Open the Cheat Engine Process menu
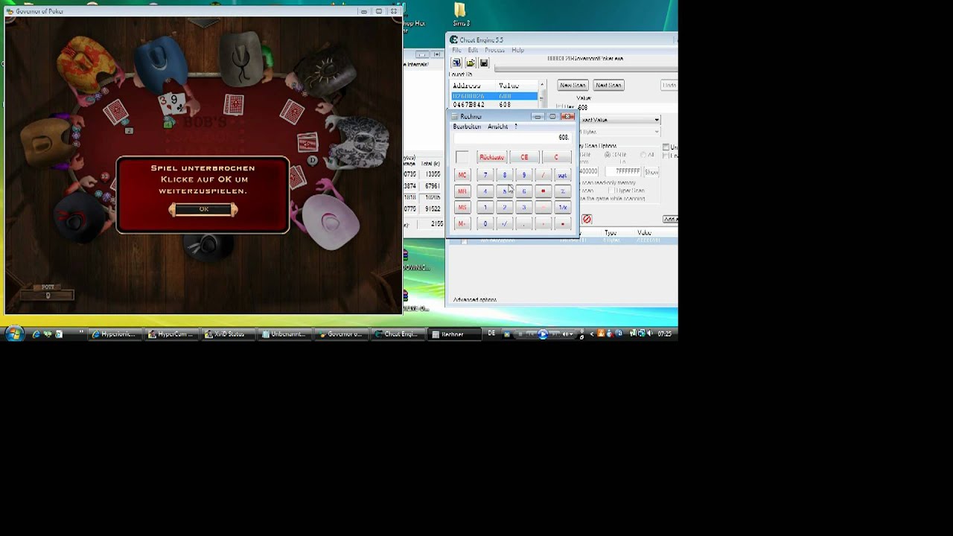The image size is (953, 536). [494, 50]
